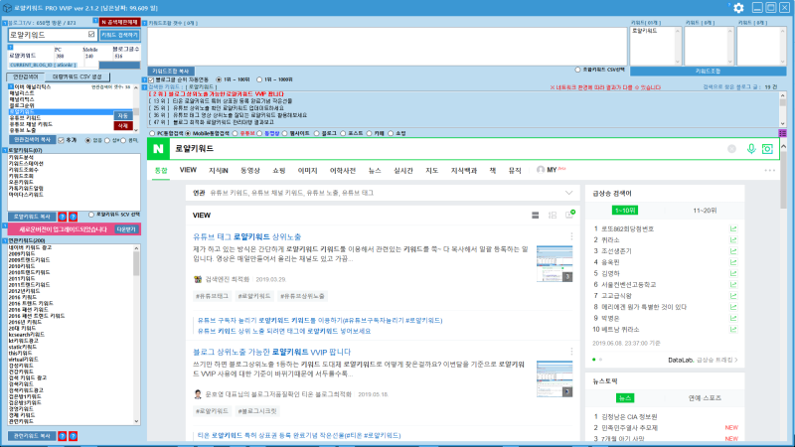The width and height of the screenshot is (795, 447).
Task: Switch to 11~20위 trending tab
Action: [705, 211]
